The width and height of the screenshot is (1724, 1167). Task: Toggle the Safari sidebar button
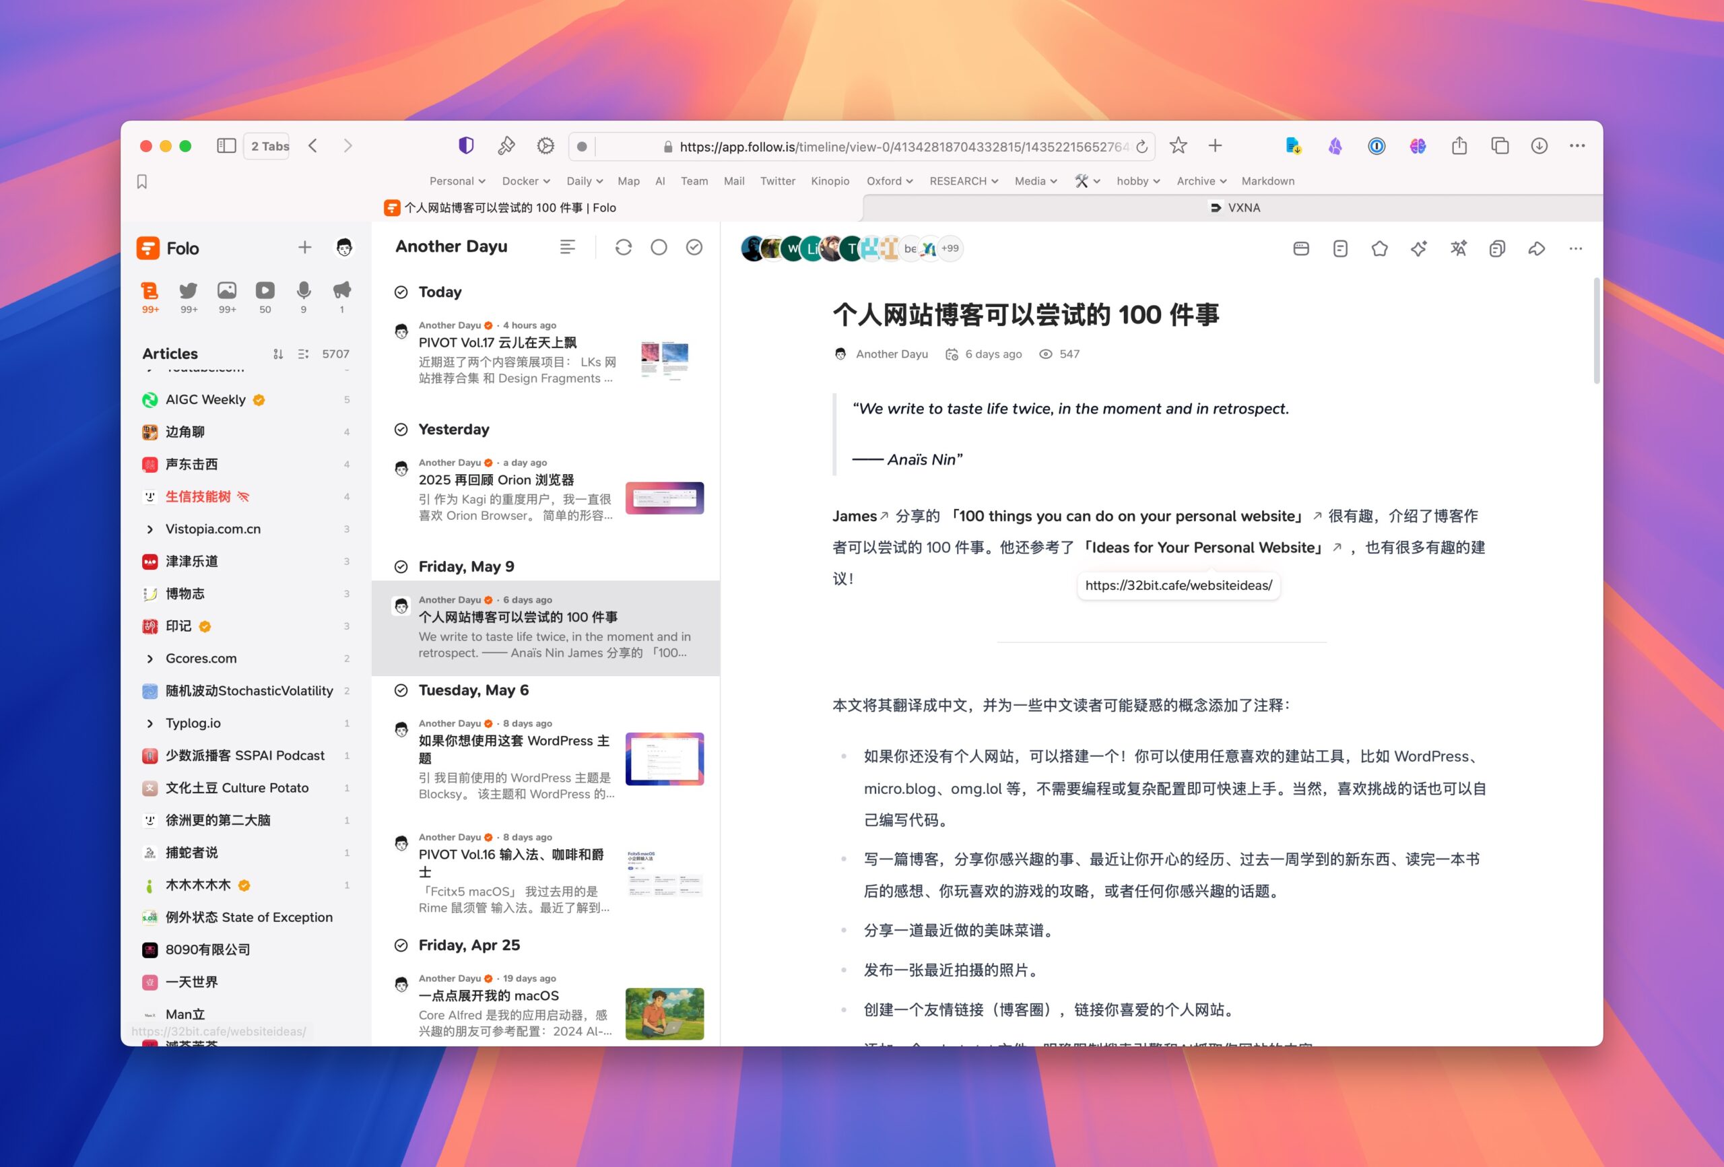pyautogui.click(x=226, y=146)
